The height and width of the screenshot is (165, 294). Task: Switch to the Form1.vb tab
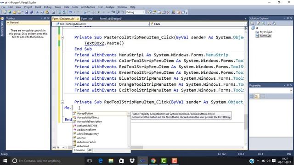(87, 18)
